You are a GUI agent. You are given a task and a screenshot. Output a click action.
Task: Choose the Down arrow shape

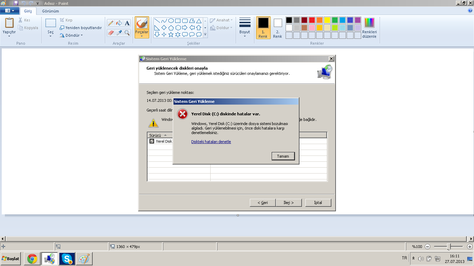(157, 34)
